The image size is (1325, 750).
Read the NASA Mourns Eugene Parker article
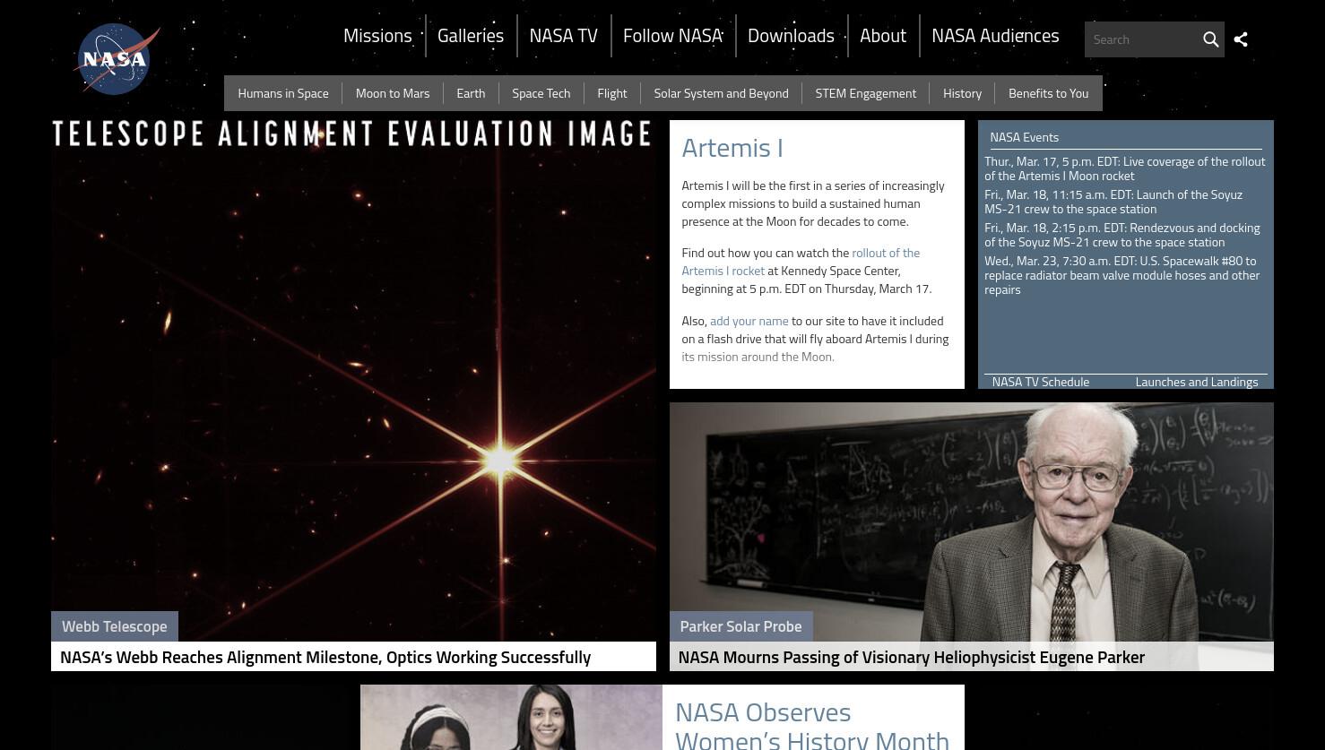coord(911,657)
